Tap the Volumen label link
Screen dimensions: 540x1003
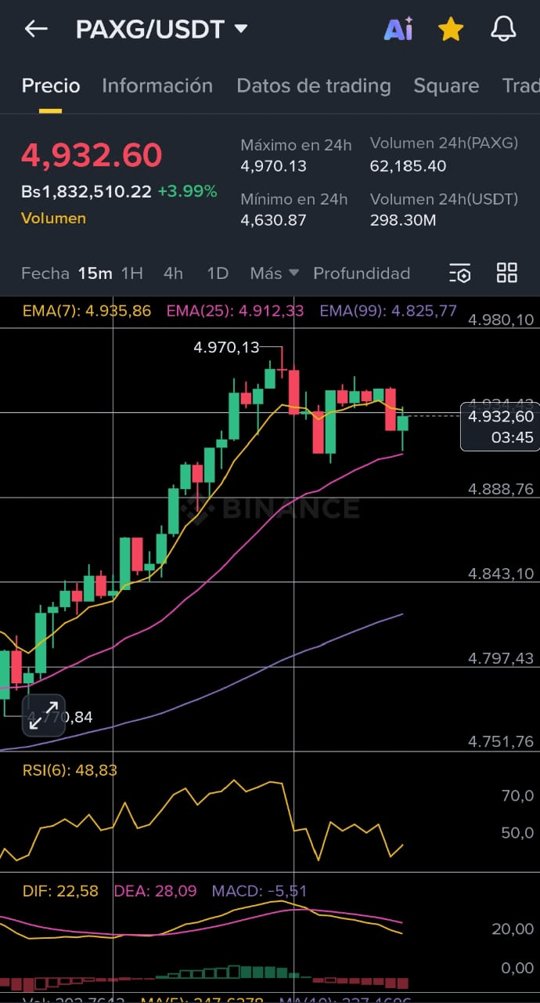(54, 218)
